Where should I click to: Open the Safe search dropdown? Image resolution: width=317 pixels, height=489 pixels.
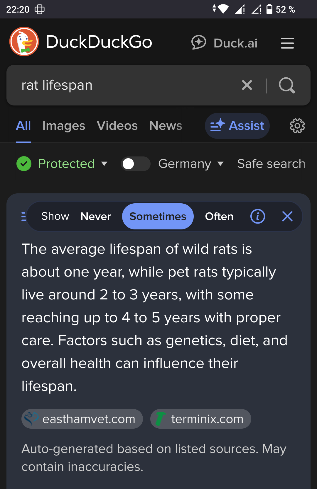click(x=271, y=163)
